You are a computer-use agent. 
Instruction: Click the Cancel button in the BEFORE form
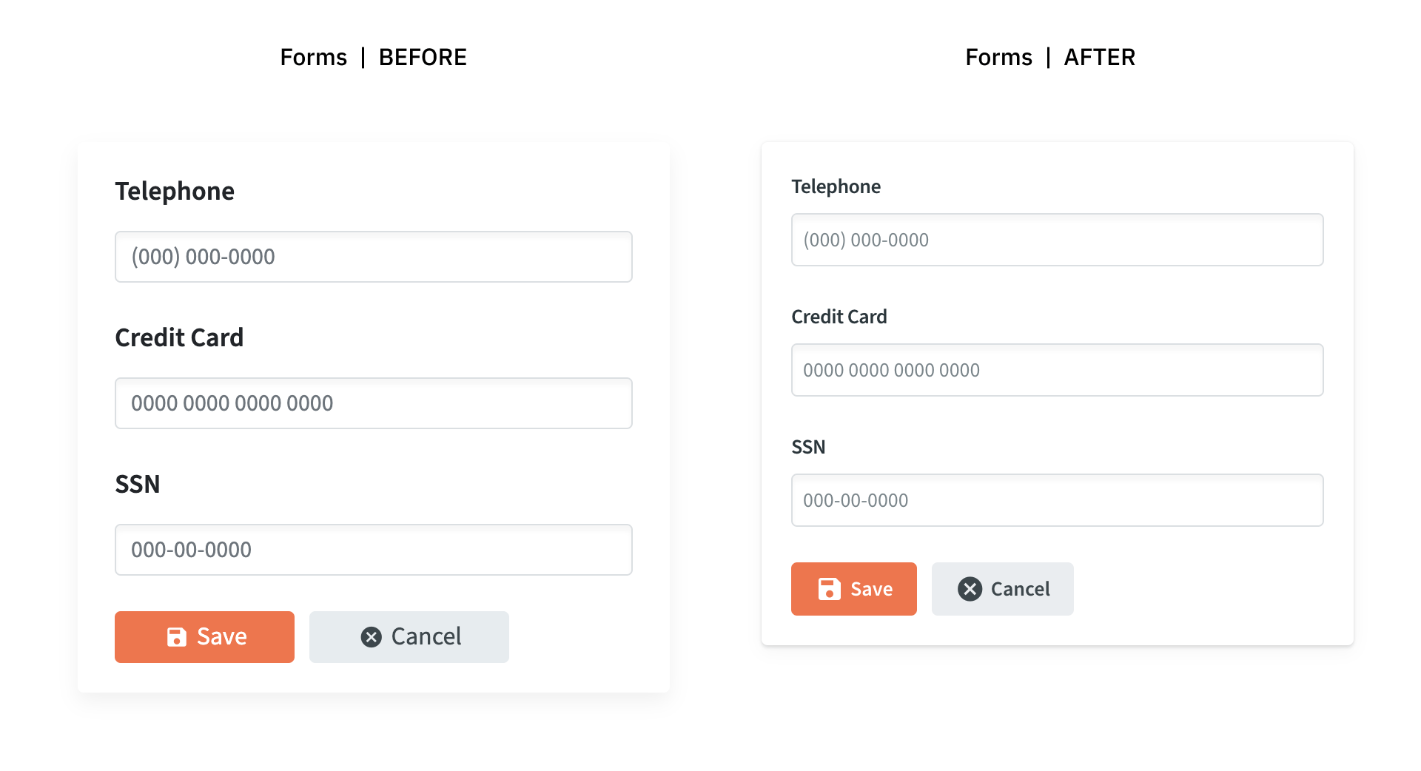point(409,637)
